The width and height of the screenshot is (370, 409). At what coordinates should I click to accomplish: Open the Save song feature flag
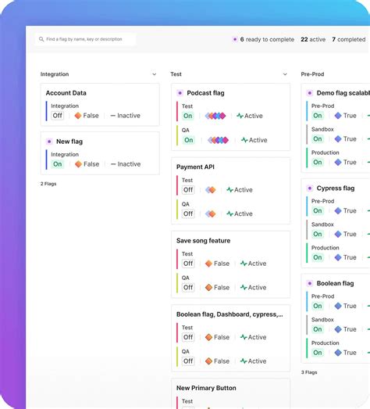204,241
